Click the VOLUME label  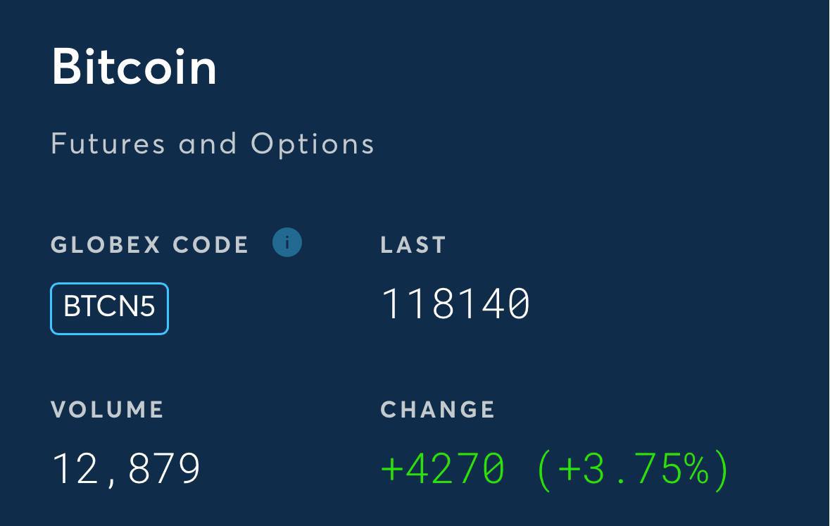point(108,410)
